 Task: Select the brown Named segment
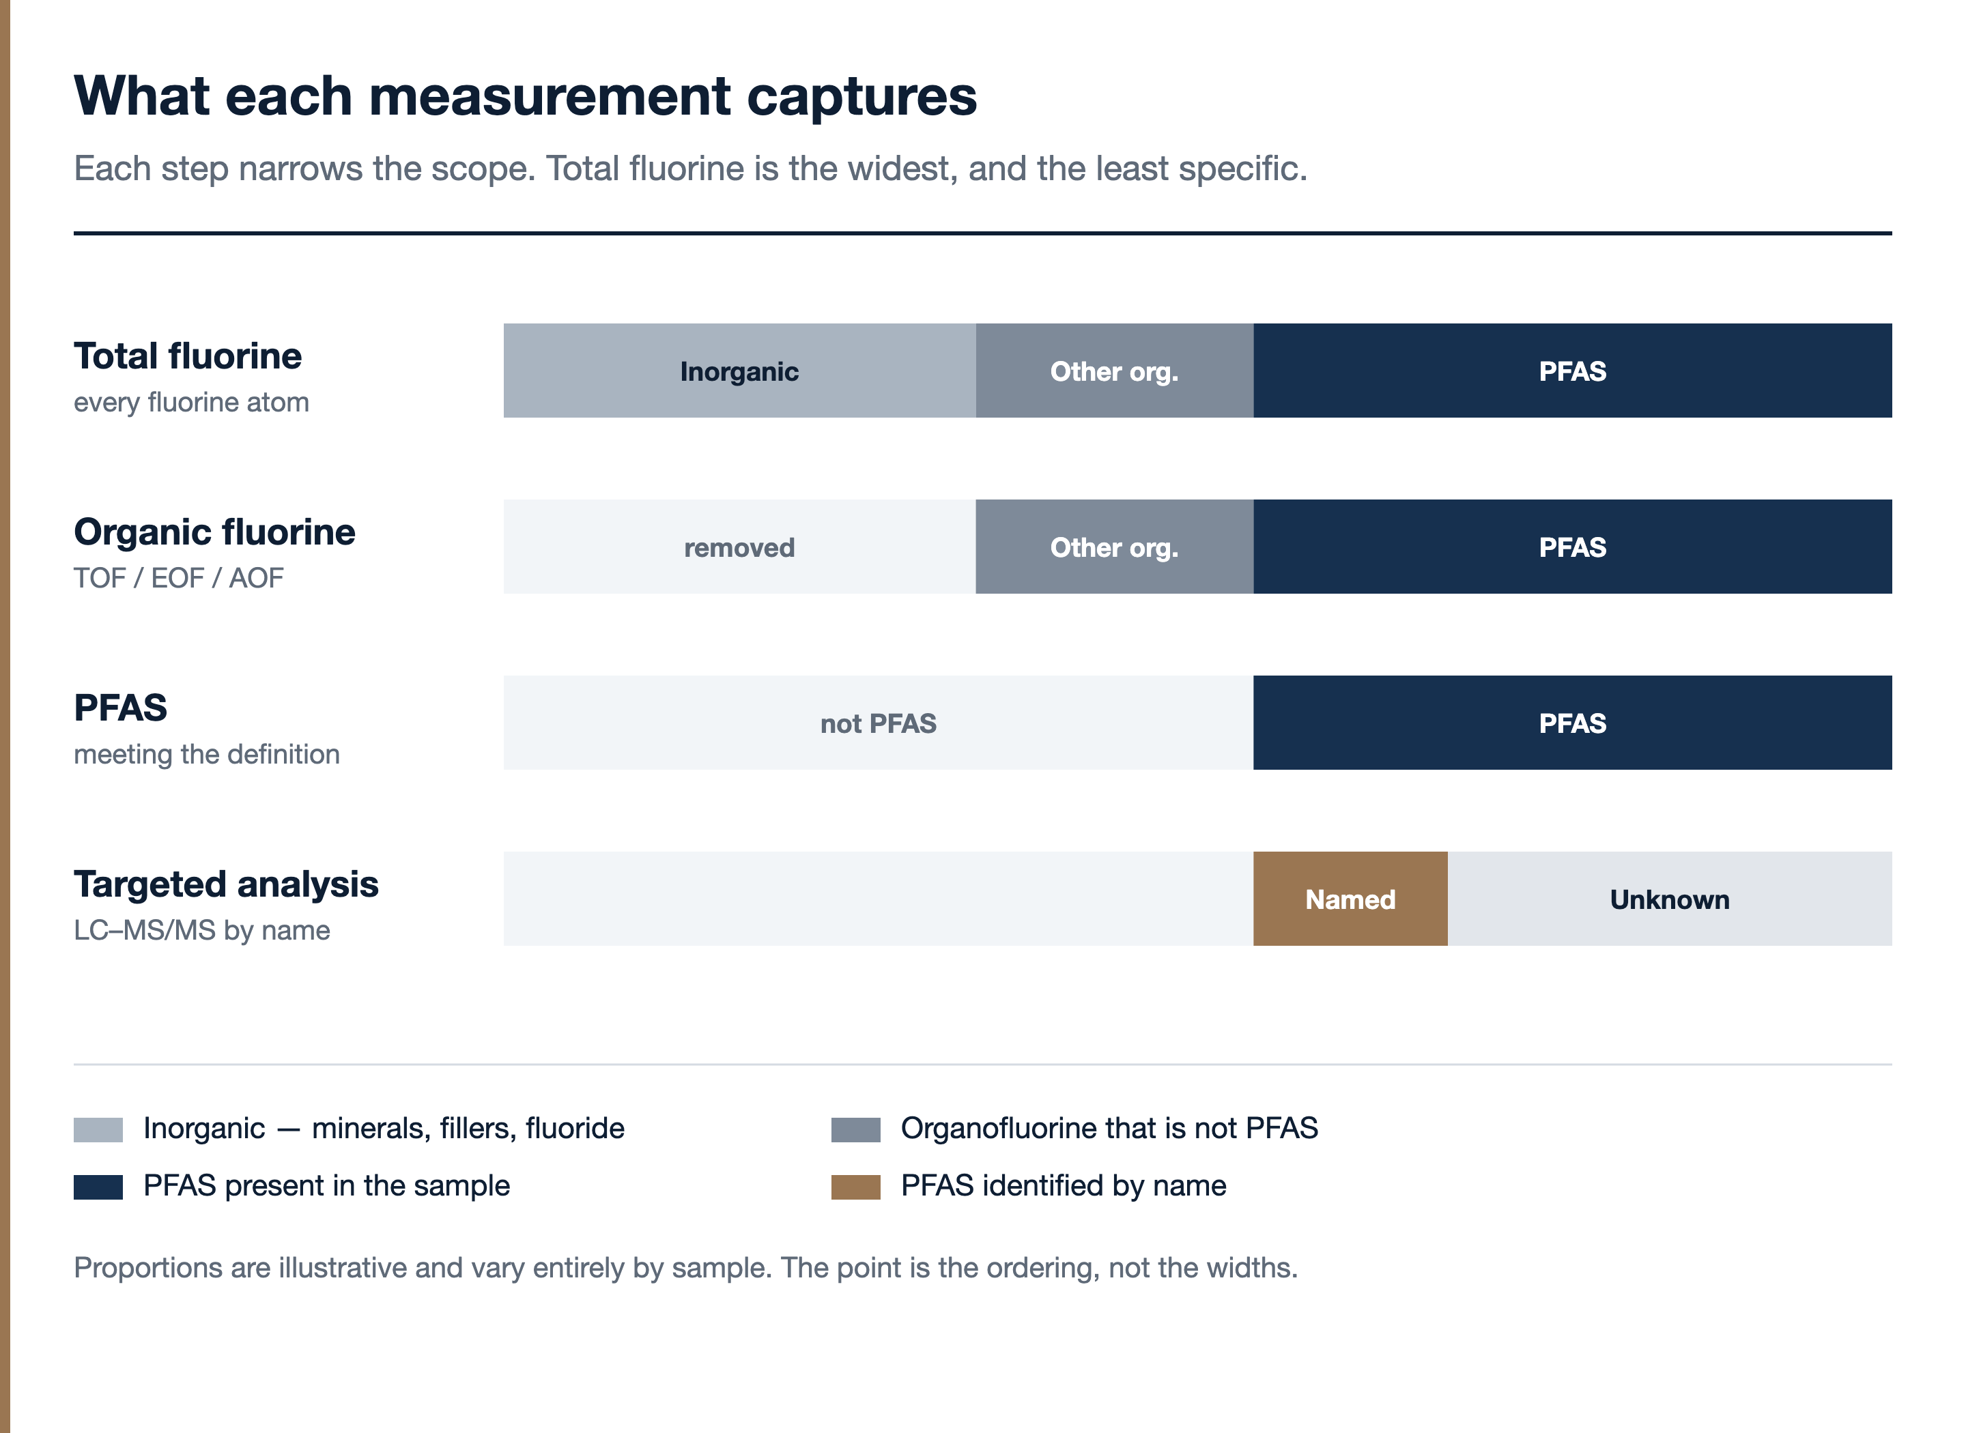(1350, 899)
